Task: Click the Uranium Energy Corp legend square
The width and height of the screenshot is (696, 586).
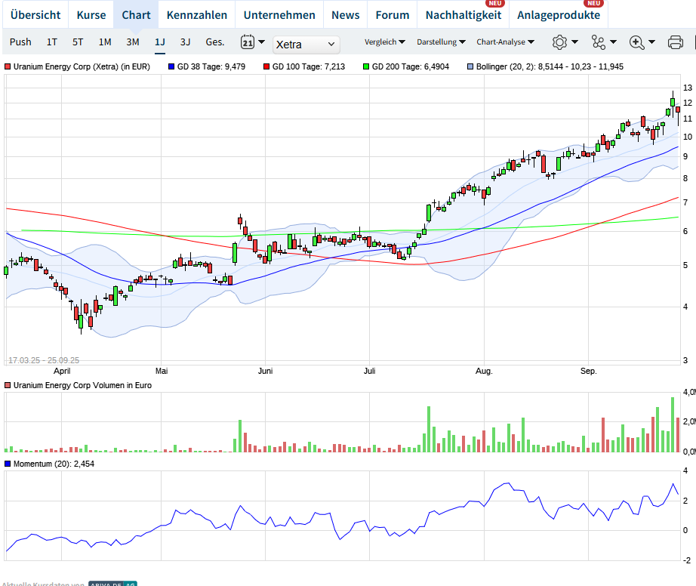Action: coord(8,66)
